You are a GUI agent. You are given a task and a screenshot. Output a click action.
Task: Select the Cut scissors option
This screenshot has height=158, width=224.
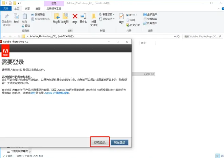click(x=26, y=26)
